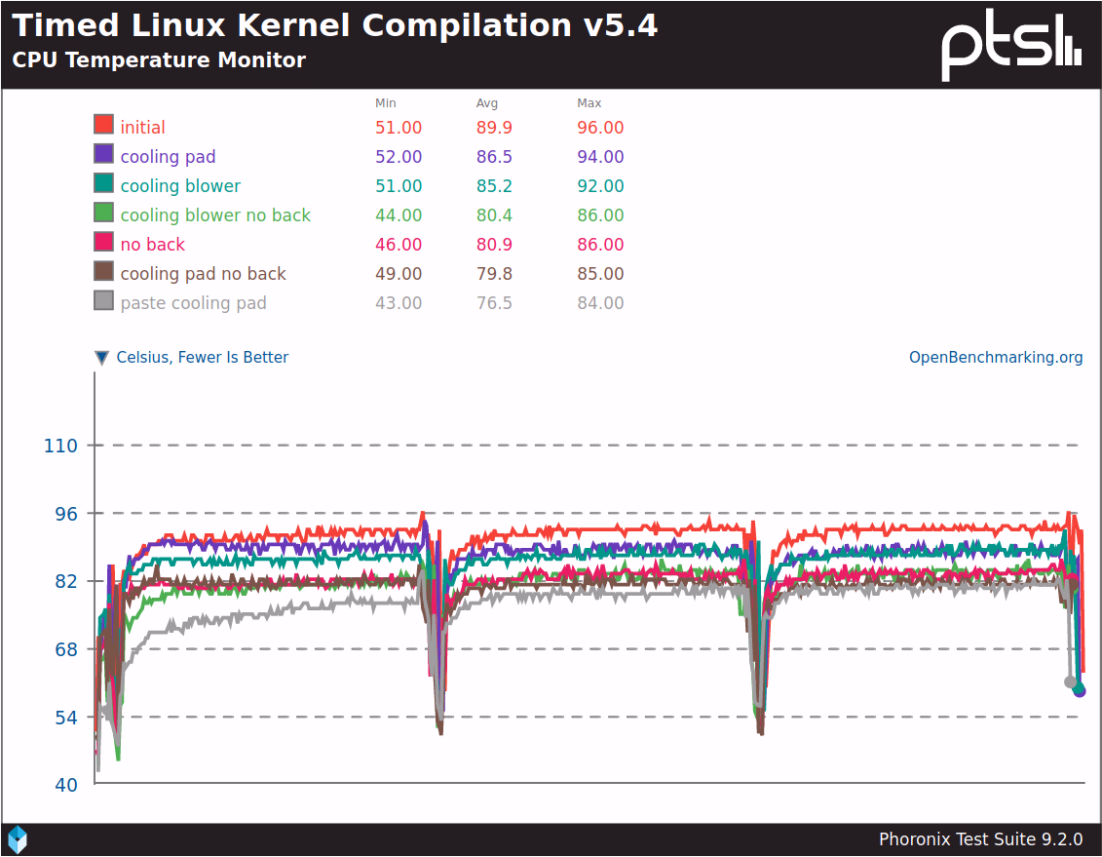1102x857 pixels.
Task: Click the 'Phoronix Test Suite 9.2.0' footer text
Action: click(x=980, y=839)
